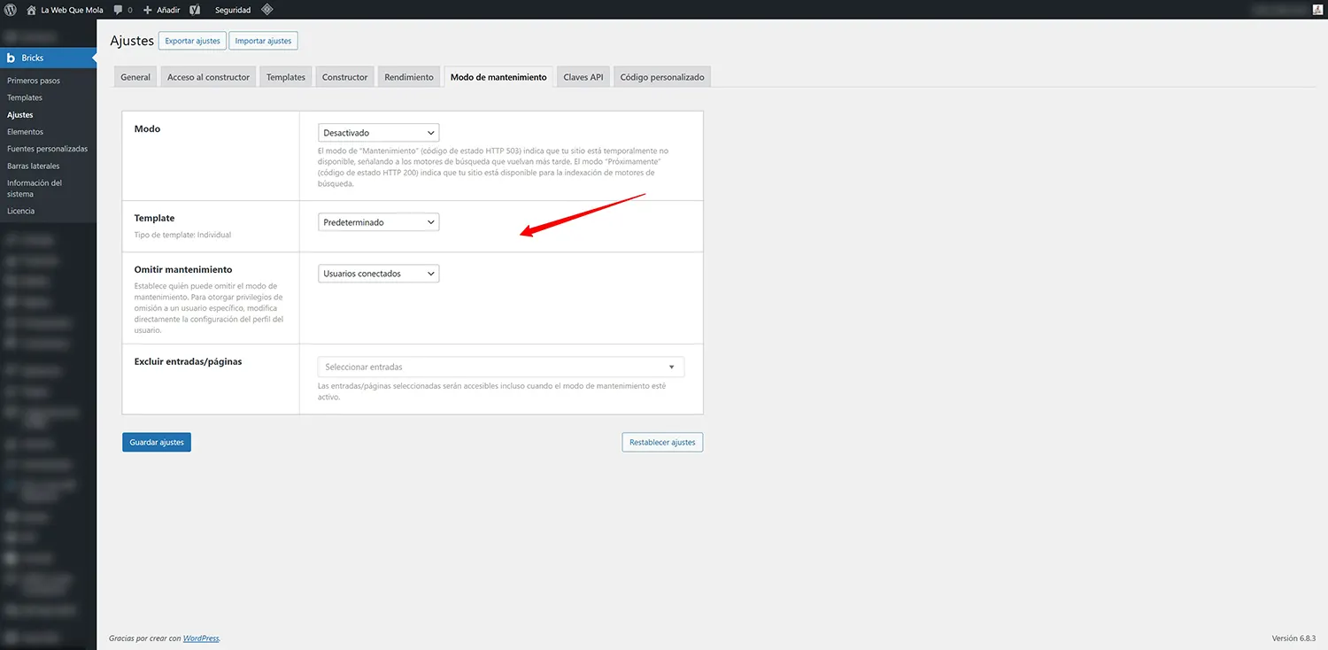Click the Guardar ajustes button
1328x650 pixels.
157,442
